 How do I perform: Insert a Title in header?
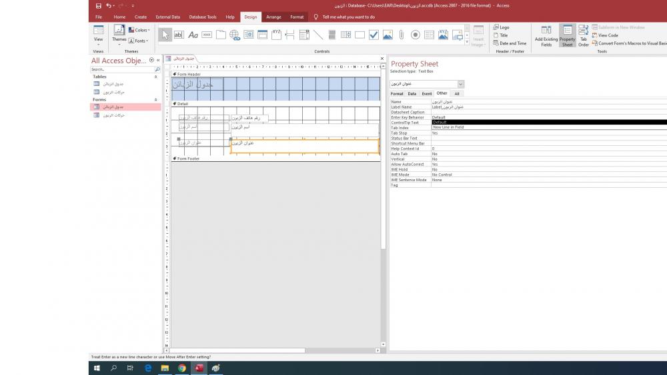[501, 35]
